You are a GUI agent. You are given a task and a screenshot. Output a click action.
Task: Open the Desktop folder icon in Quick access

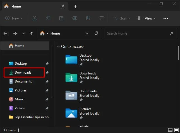[x=71, y=59]
